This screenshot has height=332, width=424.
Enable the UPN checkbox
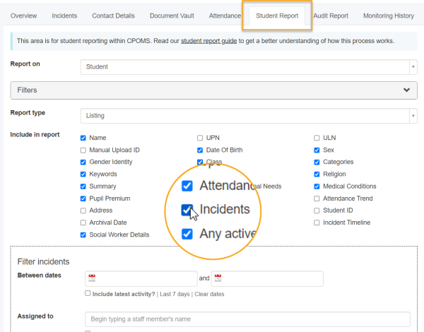[x=200, y=138]
